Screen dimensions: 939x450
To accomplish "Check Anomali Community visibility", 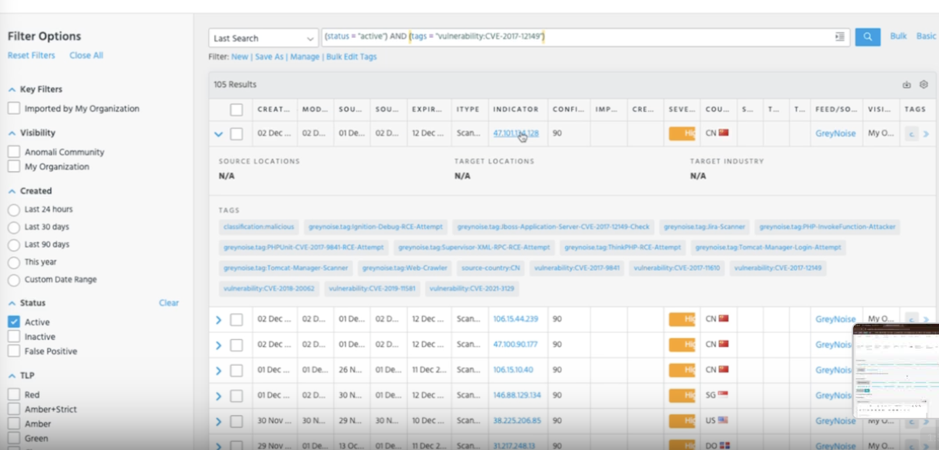I will point(14,151).
